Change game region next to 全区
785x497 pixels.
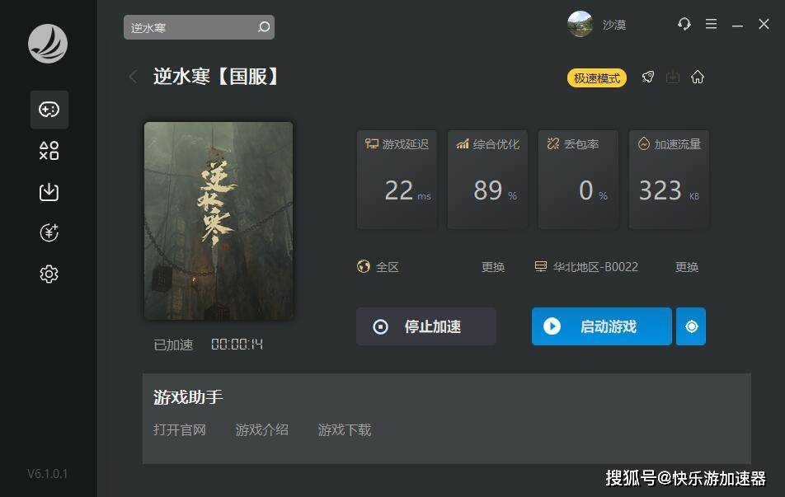(x=492, y=267)
